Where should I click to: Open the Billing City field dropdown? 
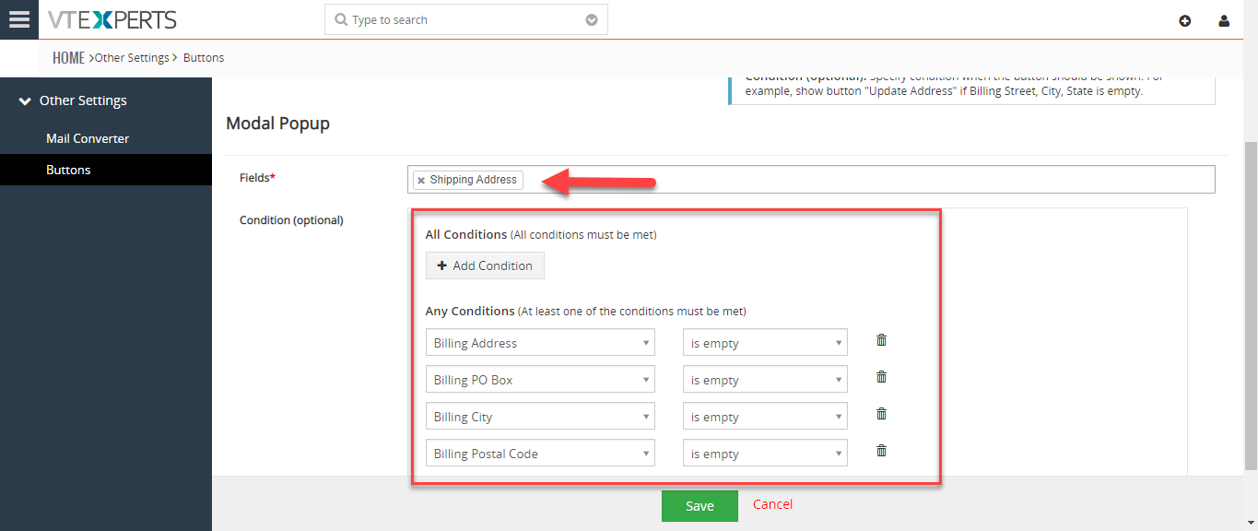coord(540,417)
